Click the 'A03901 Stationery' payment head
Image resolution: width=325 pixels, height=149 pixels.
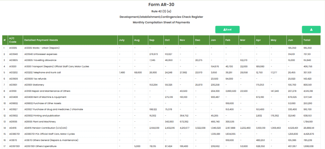coord(35,85)
